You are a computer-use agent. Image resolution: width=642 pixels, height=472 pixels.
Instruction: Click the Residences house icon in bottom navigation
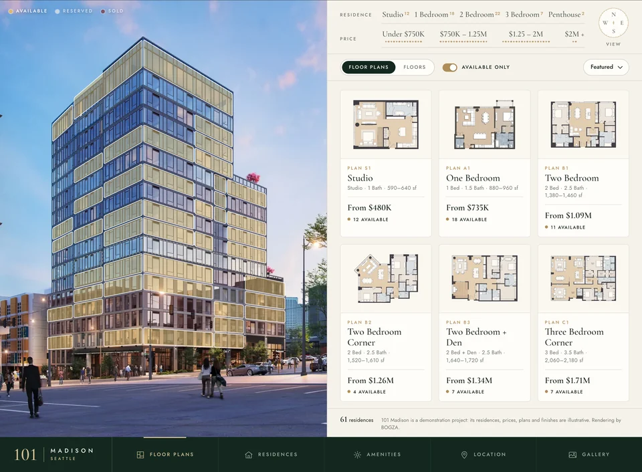tap(249, 455)
